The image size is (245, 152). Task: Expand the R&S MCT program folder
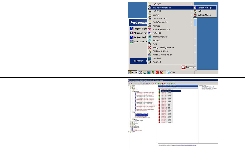pyautogui.click(x=170, y=4)
